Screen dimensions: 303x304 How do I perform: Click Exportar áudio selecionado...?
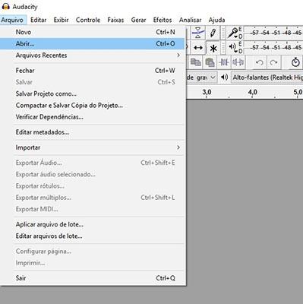(93, 174)
